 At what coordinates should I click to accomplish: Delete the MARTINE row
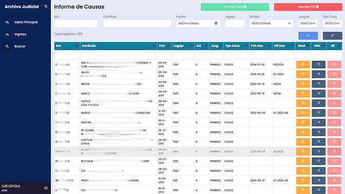click(334, 122)
